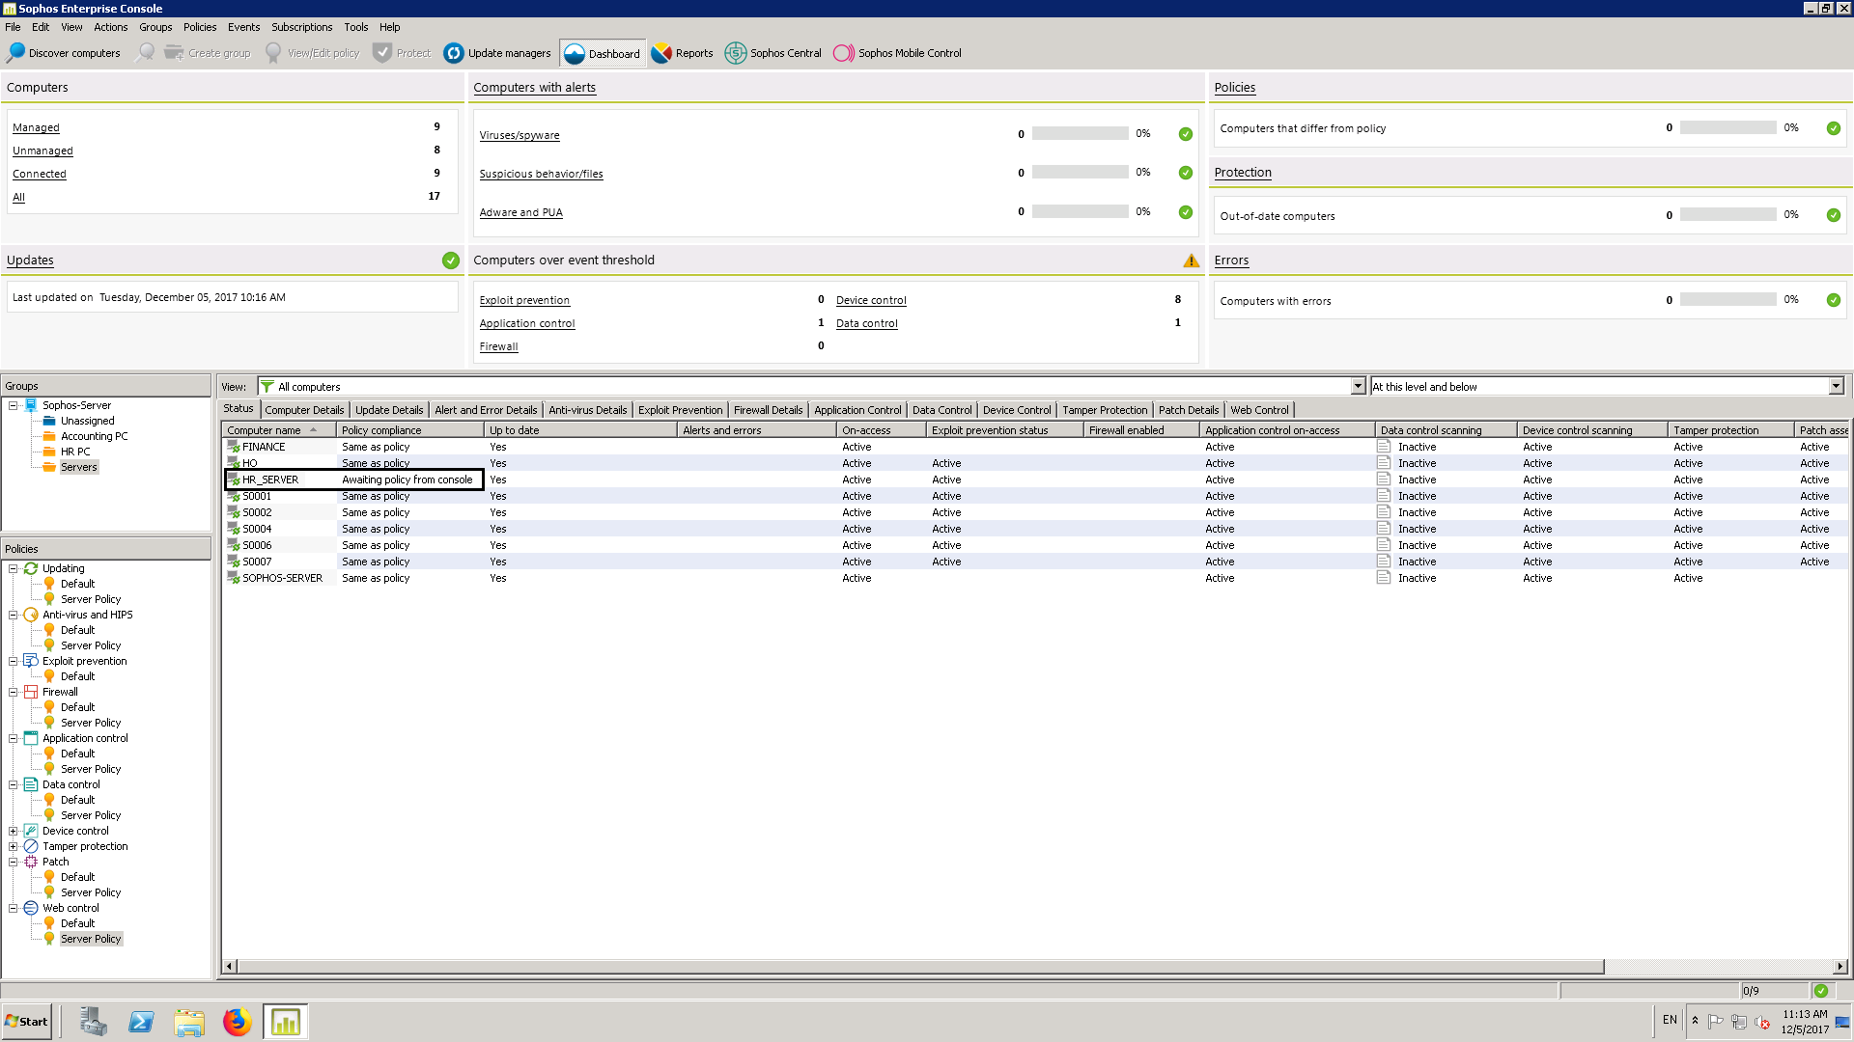The image size is (1854, 1042).
Task: Open Sophos Mobile Control
Action: 898,53
